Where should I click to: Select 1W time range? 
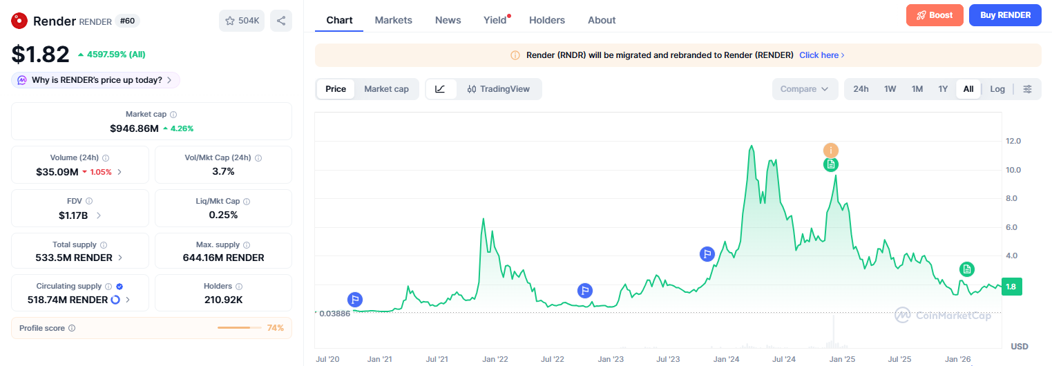(890, 89)
